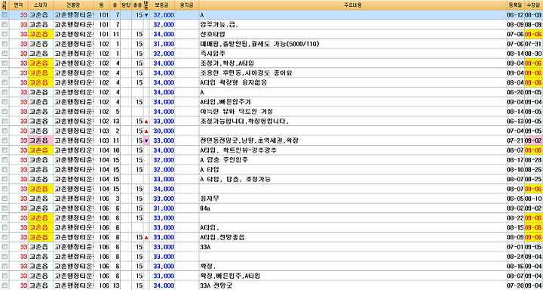Tick the checkbox of the A 탑층 주인입주 row
Screen dimensions: 543x290
click(x=5, y=160)
